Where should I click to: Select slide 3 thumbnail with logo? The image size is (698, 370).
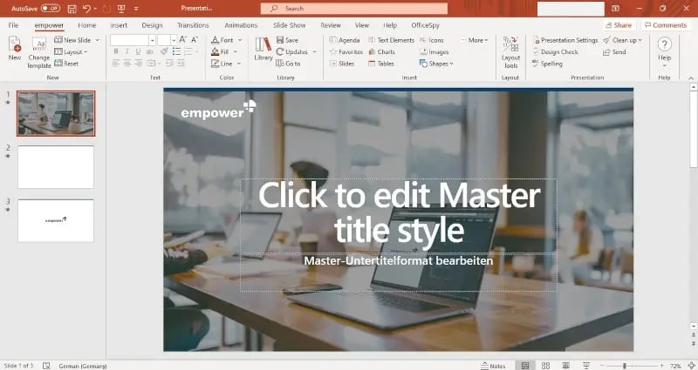coord(56,221)
